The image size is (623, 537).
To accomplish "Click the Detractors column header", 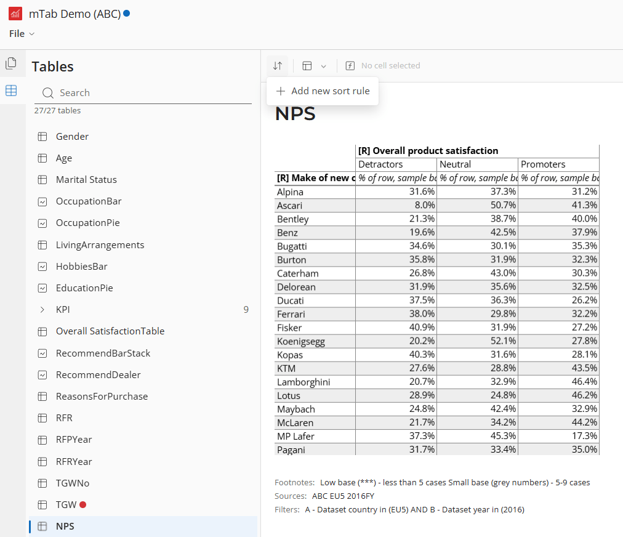I will (x=380, y=164).
